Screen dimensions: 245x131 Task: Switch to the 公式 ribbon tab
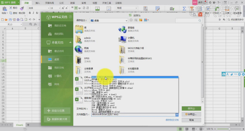pos(62,3)
